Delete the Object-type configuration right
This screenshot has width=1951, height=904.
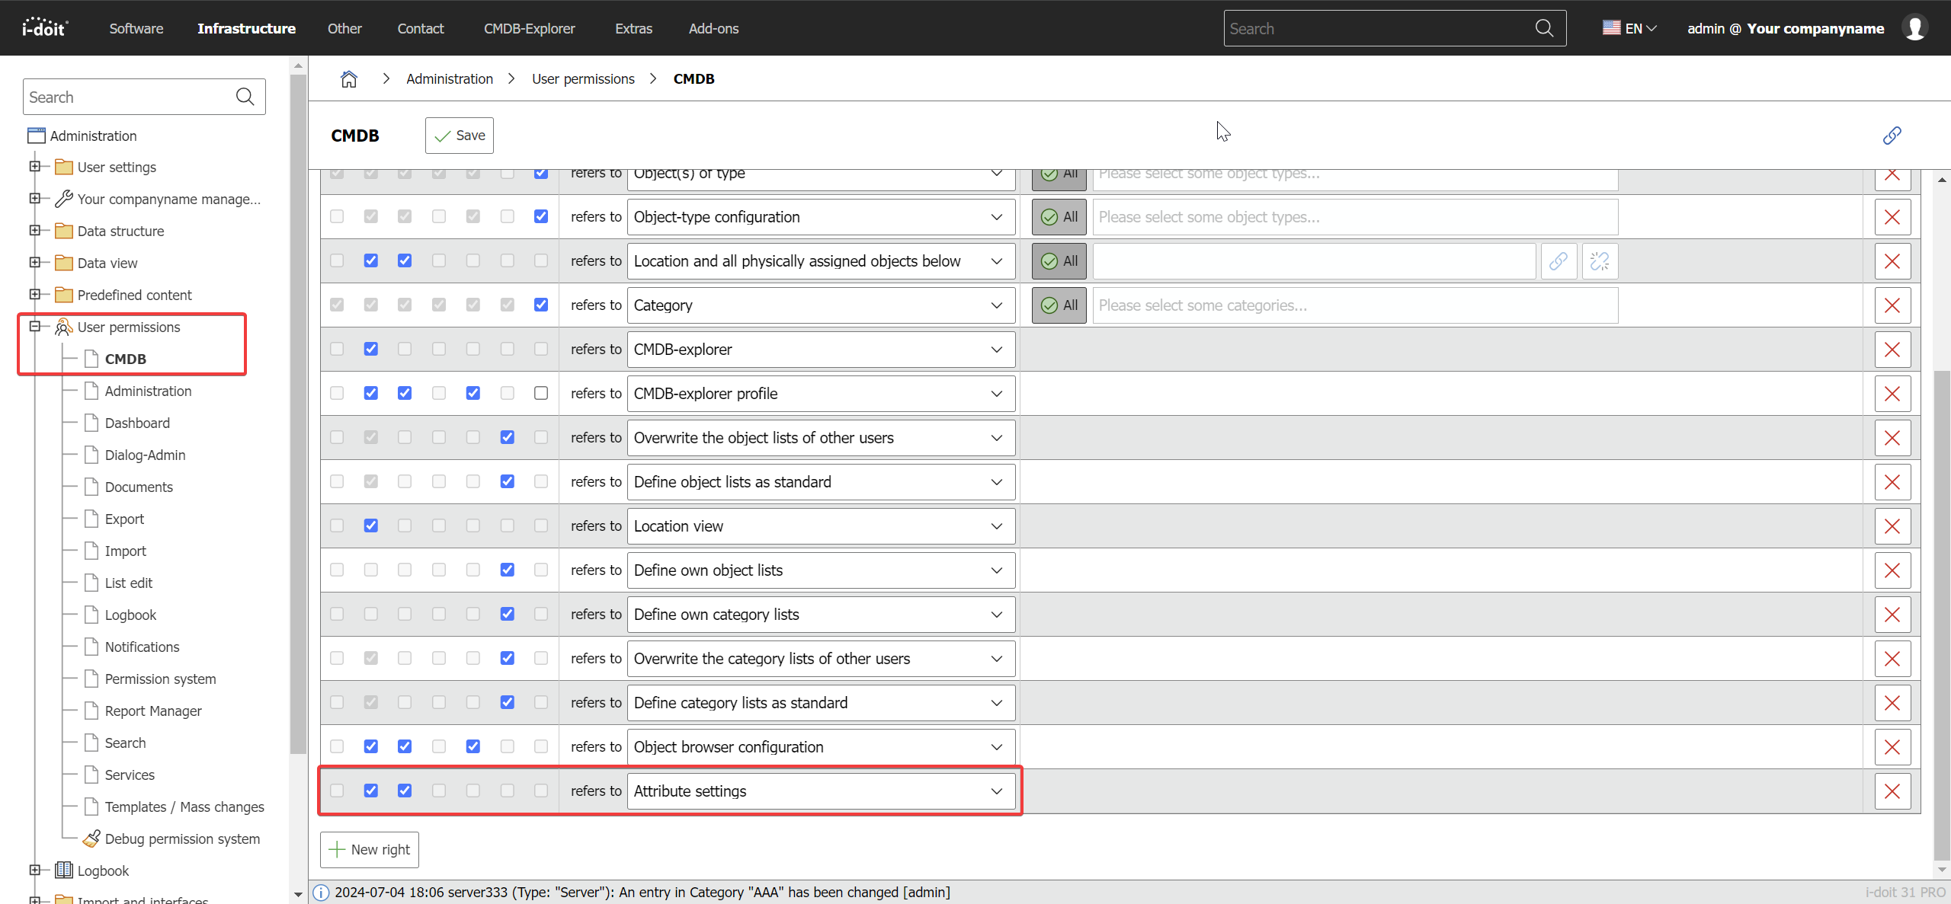tap(1892, 217)
